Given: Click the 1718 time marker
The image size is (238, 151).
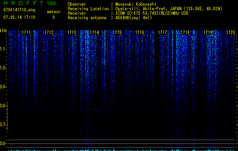Looking at the screenshot, I should tap(185, 32).
